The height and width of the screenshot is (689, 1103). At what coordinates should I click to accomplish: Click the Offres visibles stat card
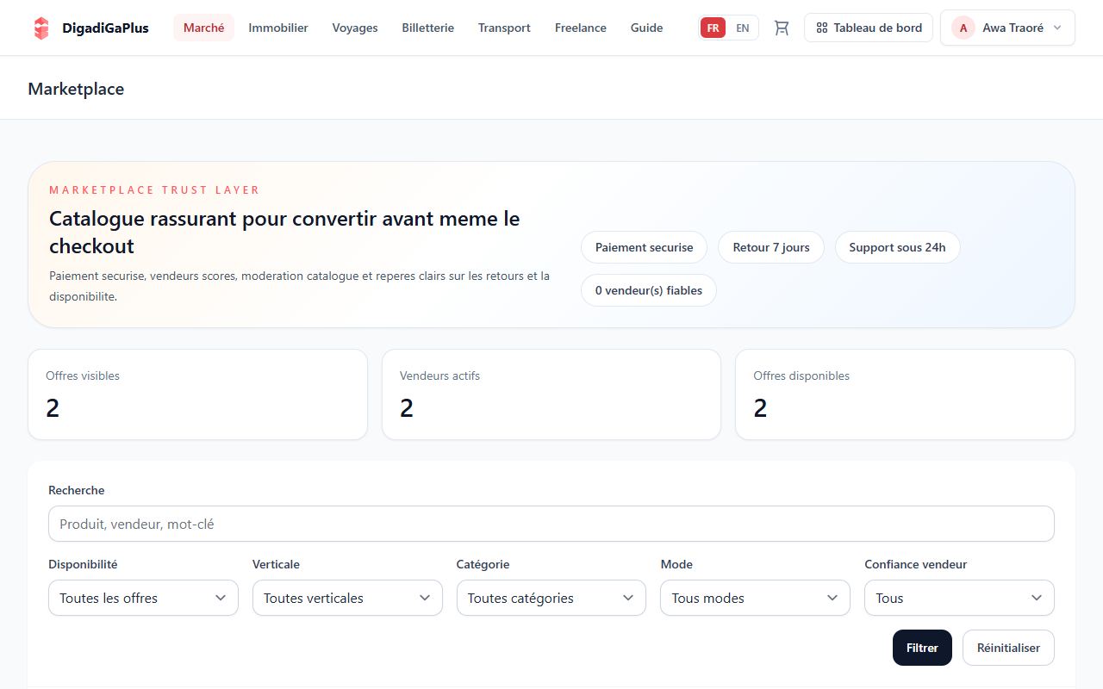click(x=197, y=394)
